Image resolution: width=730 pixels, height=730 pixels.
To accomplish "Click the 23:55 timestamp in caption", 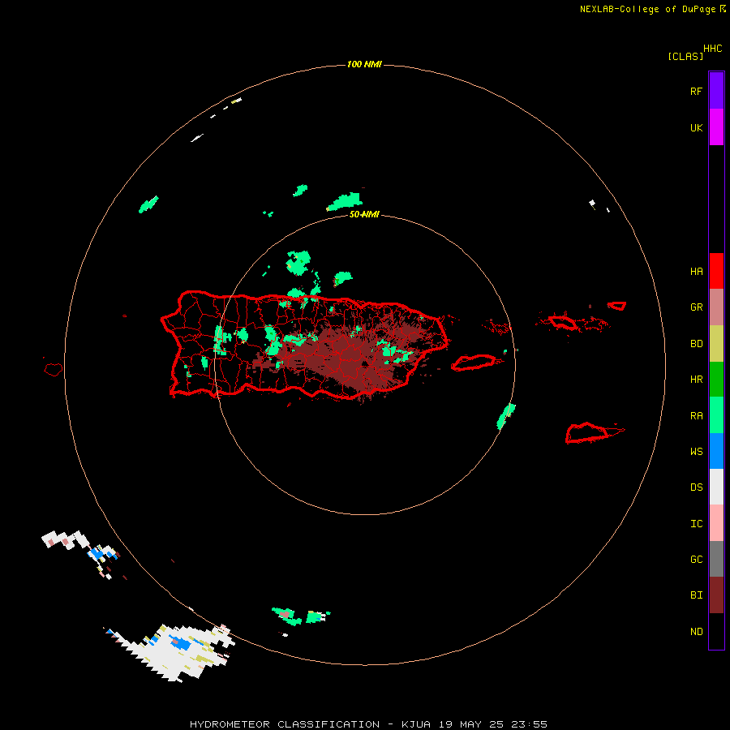I will (528, 724).
